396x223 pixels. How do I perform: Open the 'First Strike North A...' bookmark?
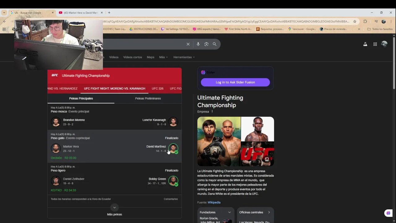pos(238,29)
